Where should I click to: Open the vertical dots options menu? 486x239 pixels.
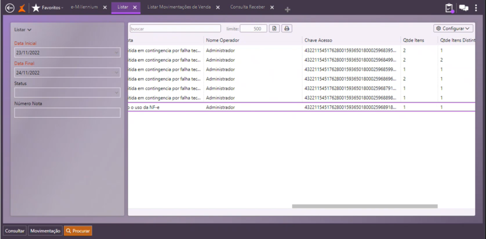(476, 8)
